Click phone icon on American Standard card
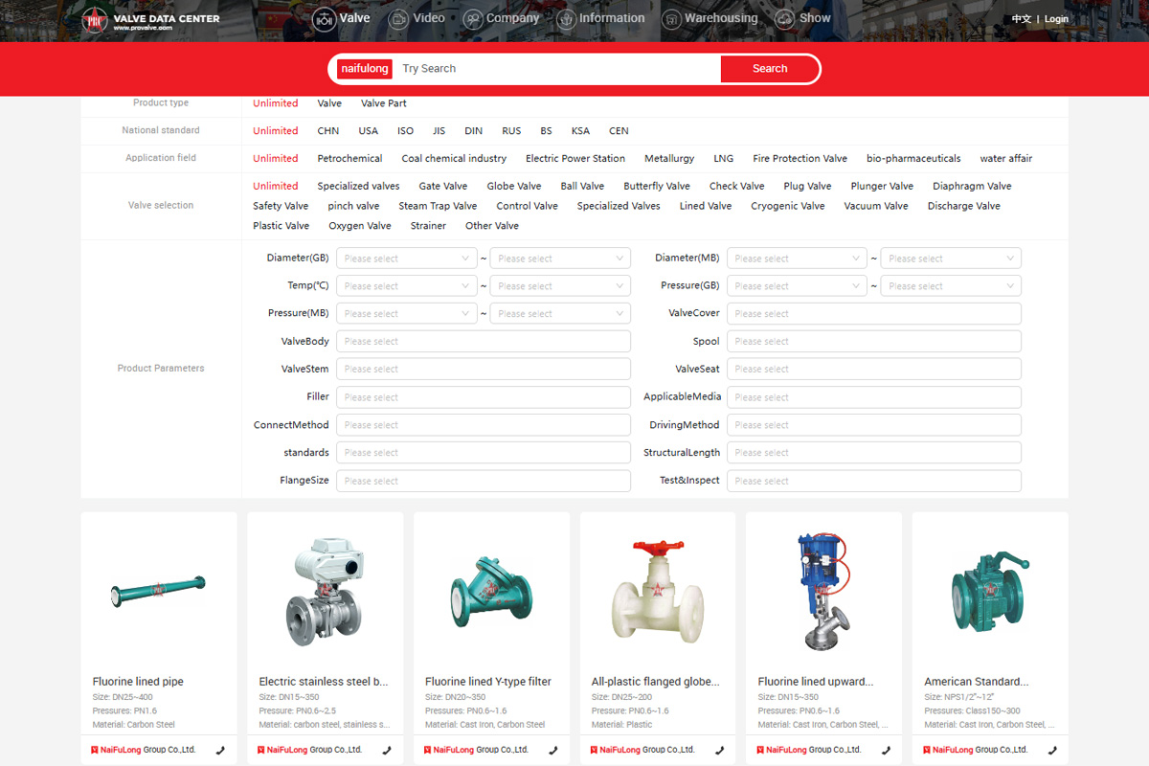1149x766 pixels. [1052, 751]
